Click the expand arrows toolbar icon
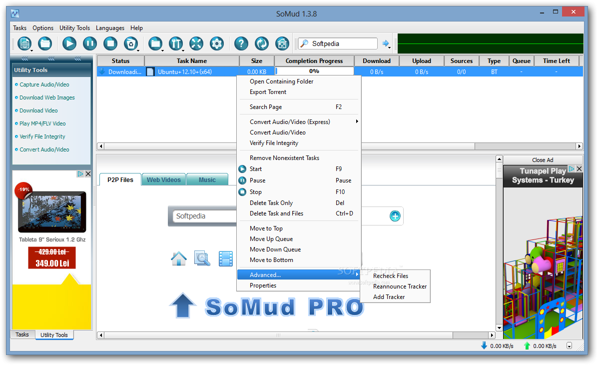Viewport: 598px width, 365px height. [196, 43]
